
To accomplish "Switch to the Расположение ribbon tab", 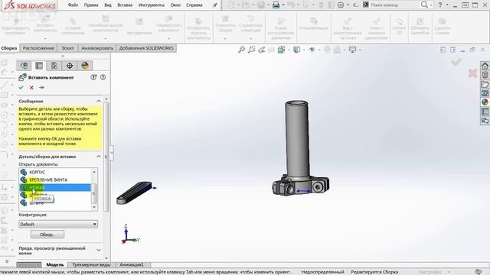I will point(38,48).
